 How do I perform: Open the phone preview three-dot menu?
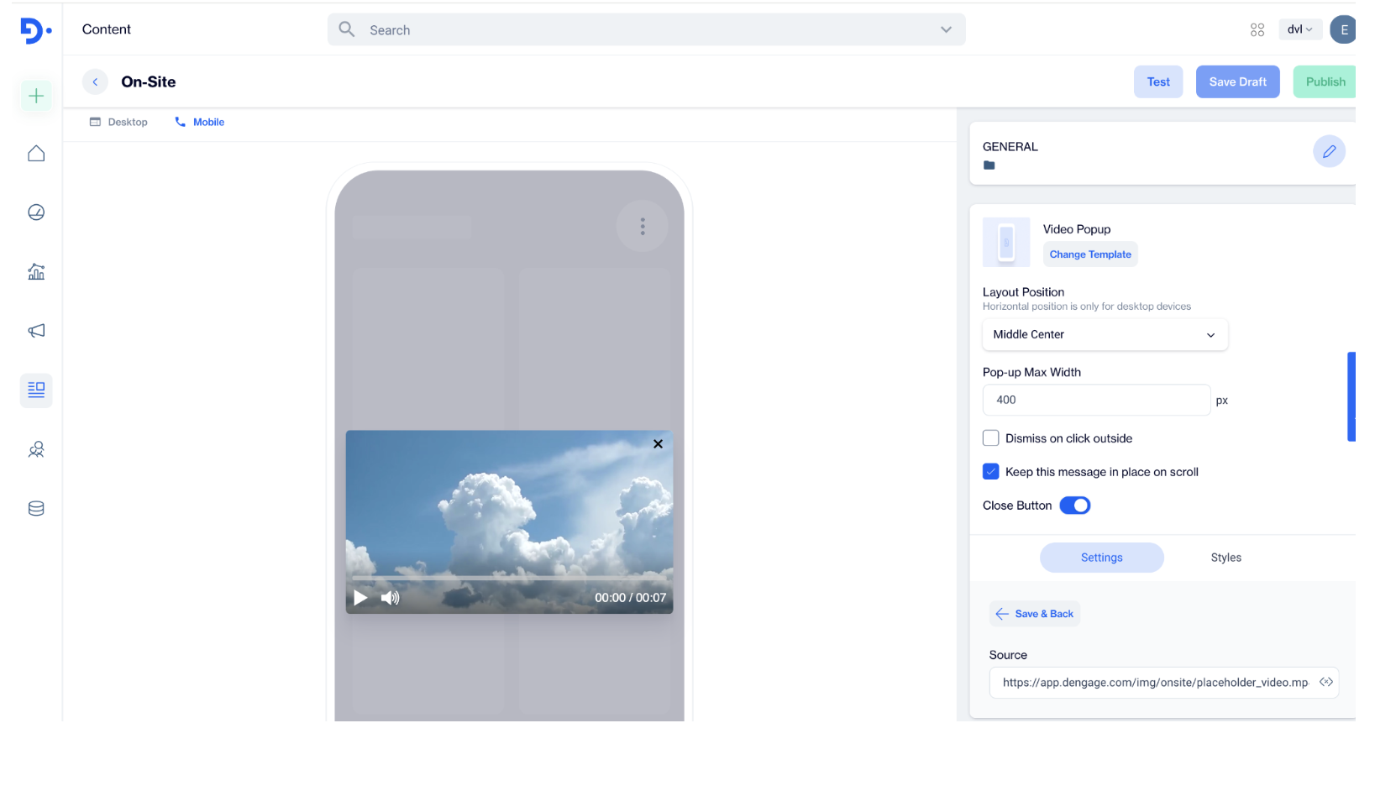click(x=643, y=226)
